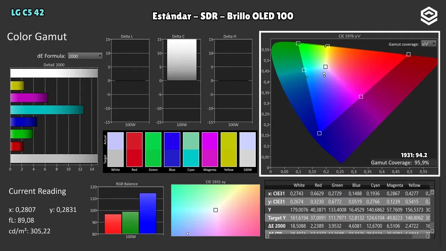
Task: Select the Yellow column header in data table
Action: click(x=414, y=185)
